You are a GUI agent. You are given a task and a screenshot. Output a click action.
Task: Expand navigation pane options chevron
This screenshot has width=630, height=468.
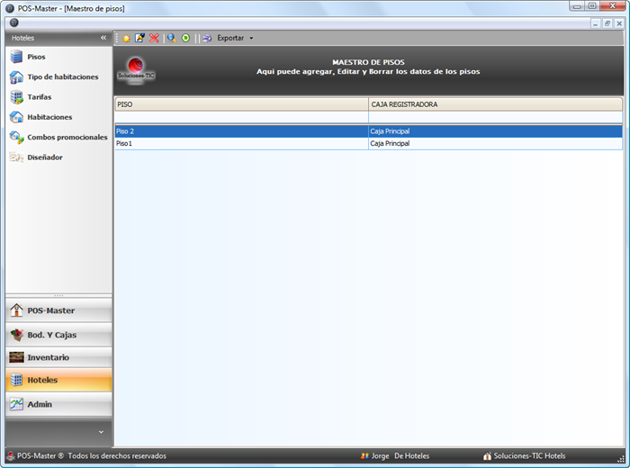point(101,432)
